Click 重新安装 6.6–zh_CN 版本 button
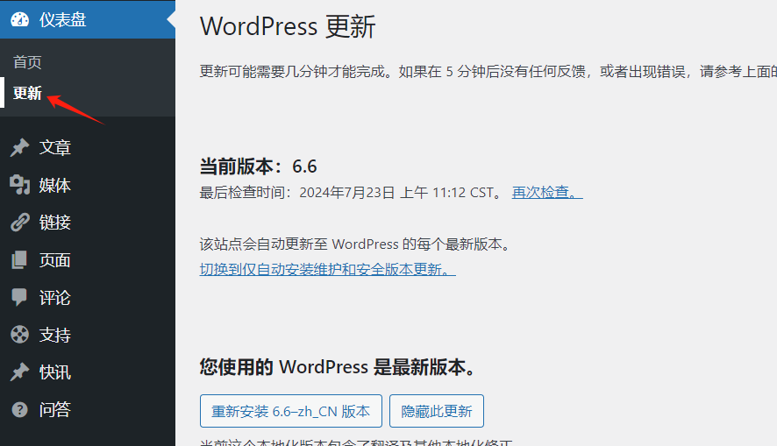Viewport: 777px width, 446px height. click(291, 411)
